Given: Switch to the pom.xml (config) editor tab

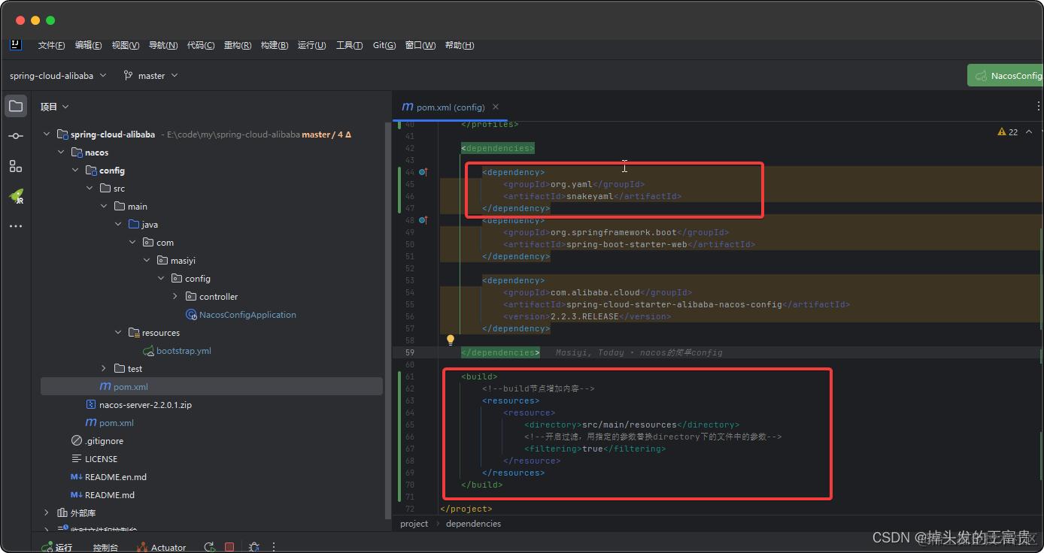Looking at the screenshot, I should 451,107.
